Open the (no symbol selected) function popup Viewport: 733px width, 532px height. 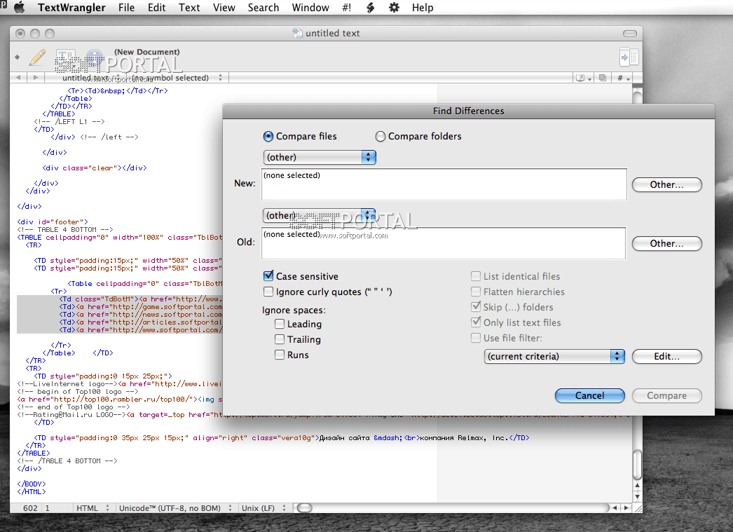(x=175, y=78)
